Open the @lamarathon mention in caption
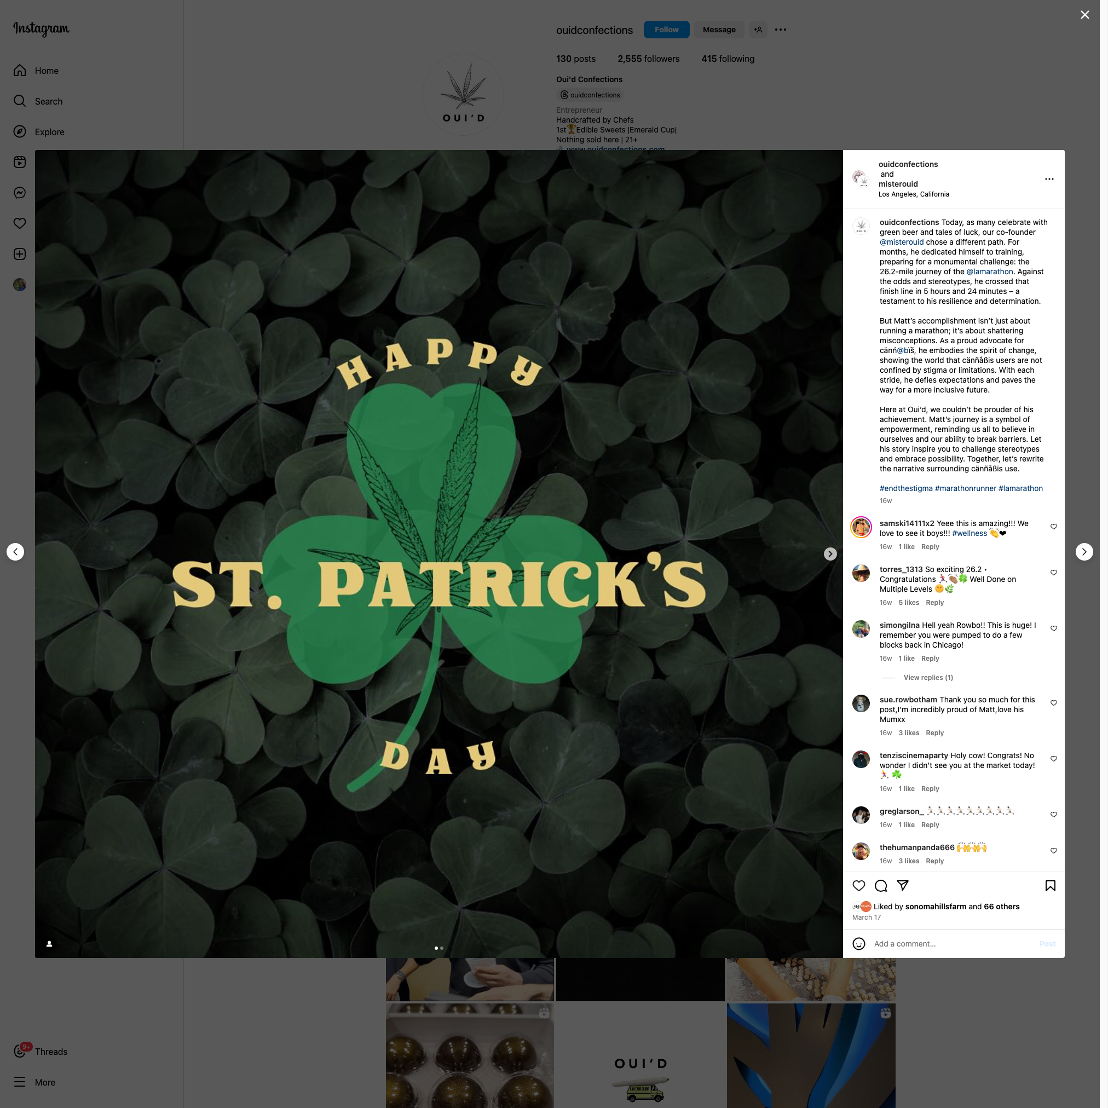Viewport: 1108px width, 1108px height. [989, 272]
